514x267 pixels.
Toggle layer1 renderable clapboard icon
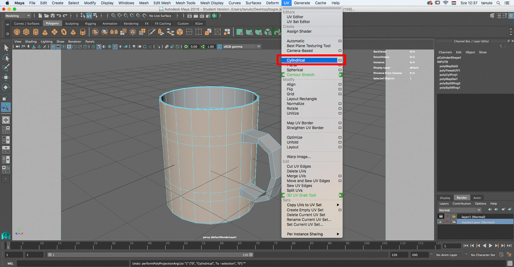click(x=441, y=217)
